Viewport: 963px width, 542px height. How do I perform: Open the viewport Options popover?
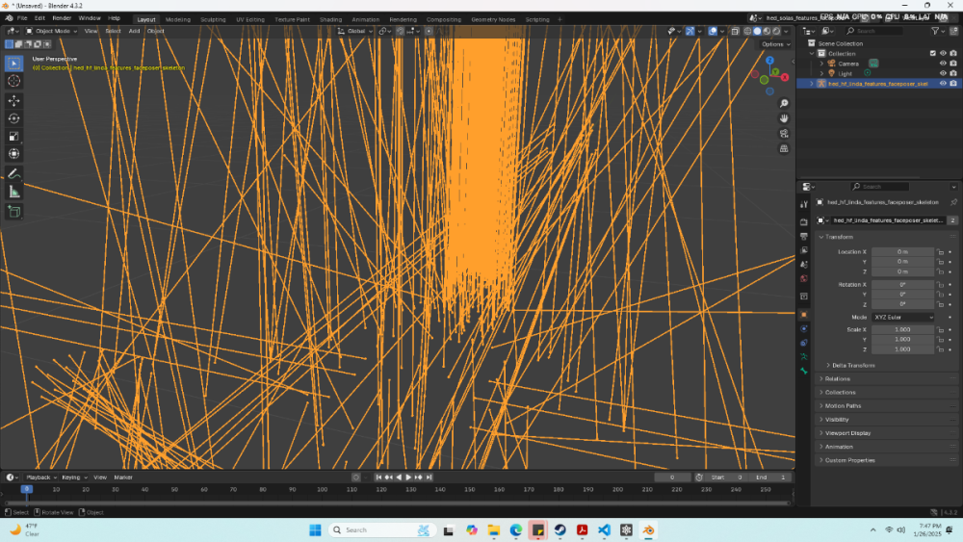[774, 44]
